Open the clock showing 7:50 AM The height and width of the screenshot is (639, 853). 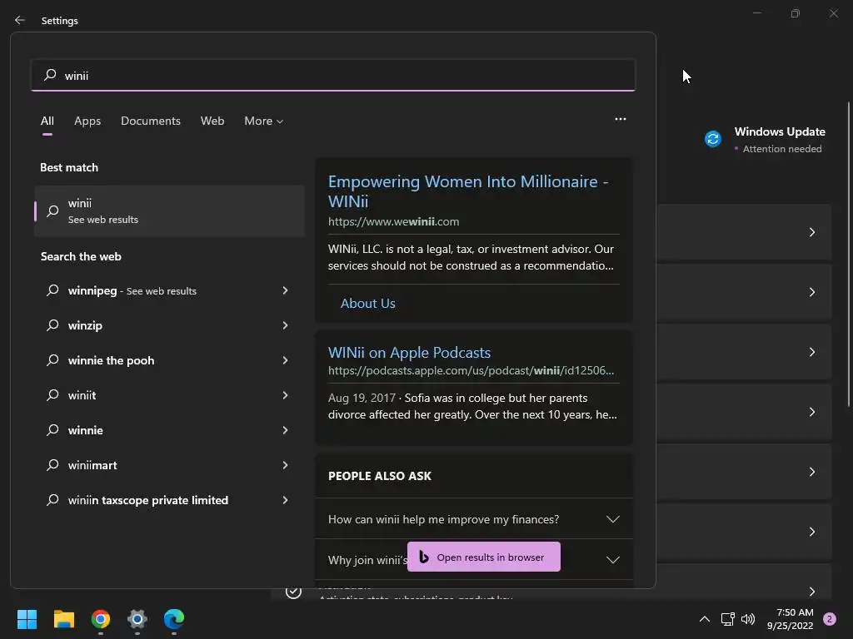point(791,619)
